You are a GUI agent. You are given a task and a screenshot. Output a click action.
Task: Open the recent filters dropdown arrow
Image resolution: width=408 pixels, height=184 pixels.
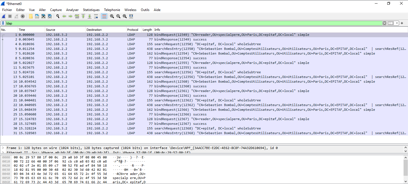click(397, 23)
